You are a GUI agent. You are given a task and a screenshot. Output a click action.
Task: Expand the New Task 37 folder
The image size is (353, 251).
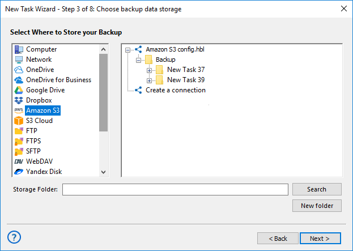[149, 70]
